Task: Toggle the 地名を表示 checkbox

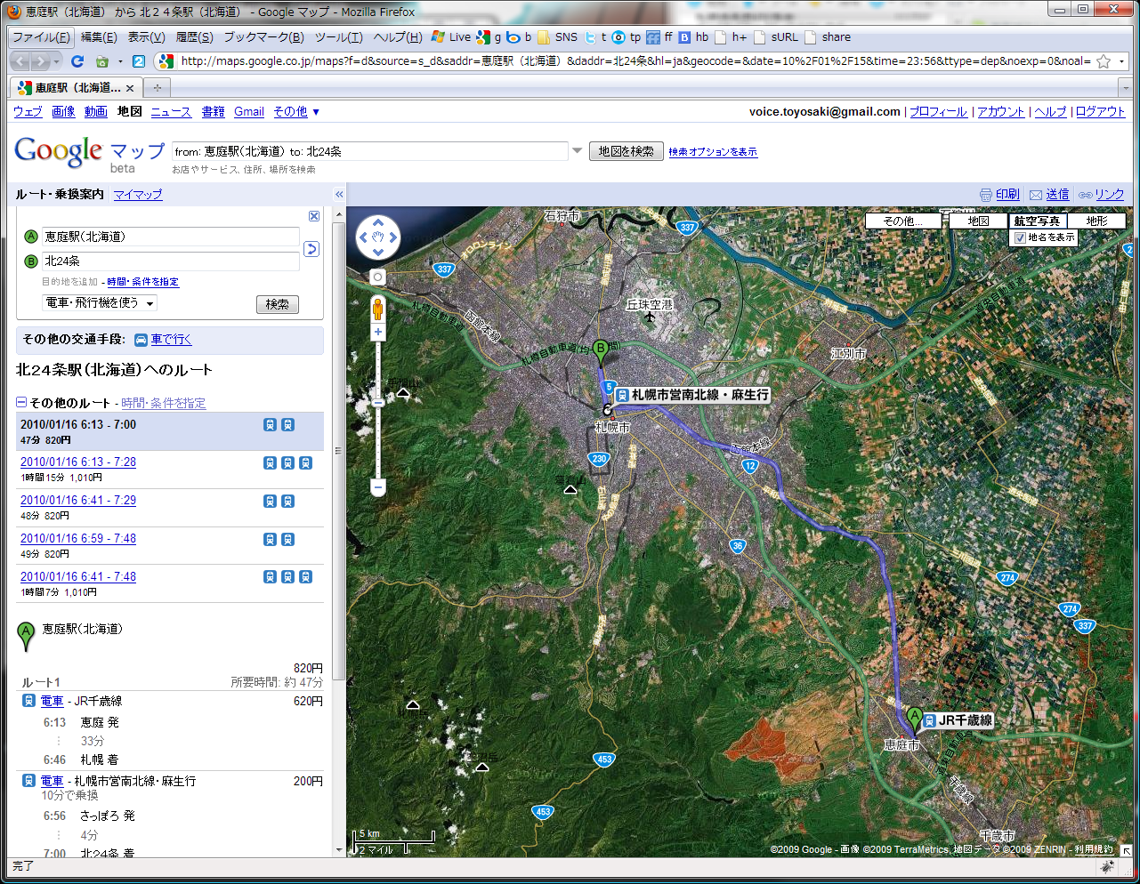Action: pyautogui.click(x=1020, y=237)
